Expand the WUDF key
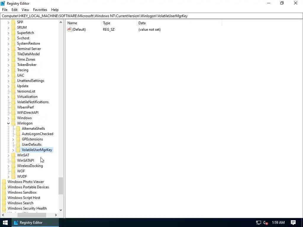 (x=8, y=177)
